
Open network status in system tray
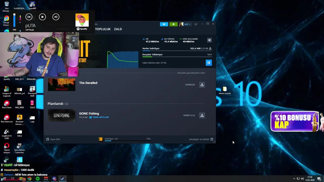[x=298, y=179]
